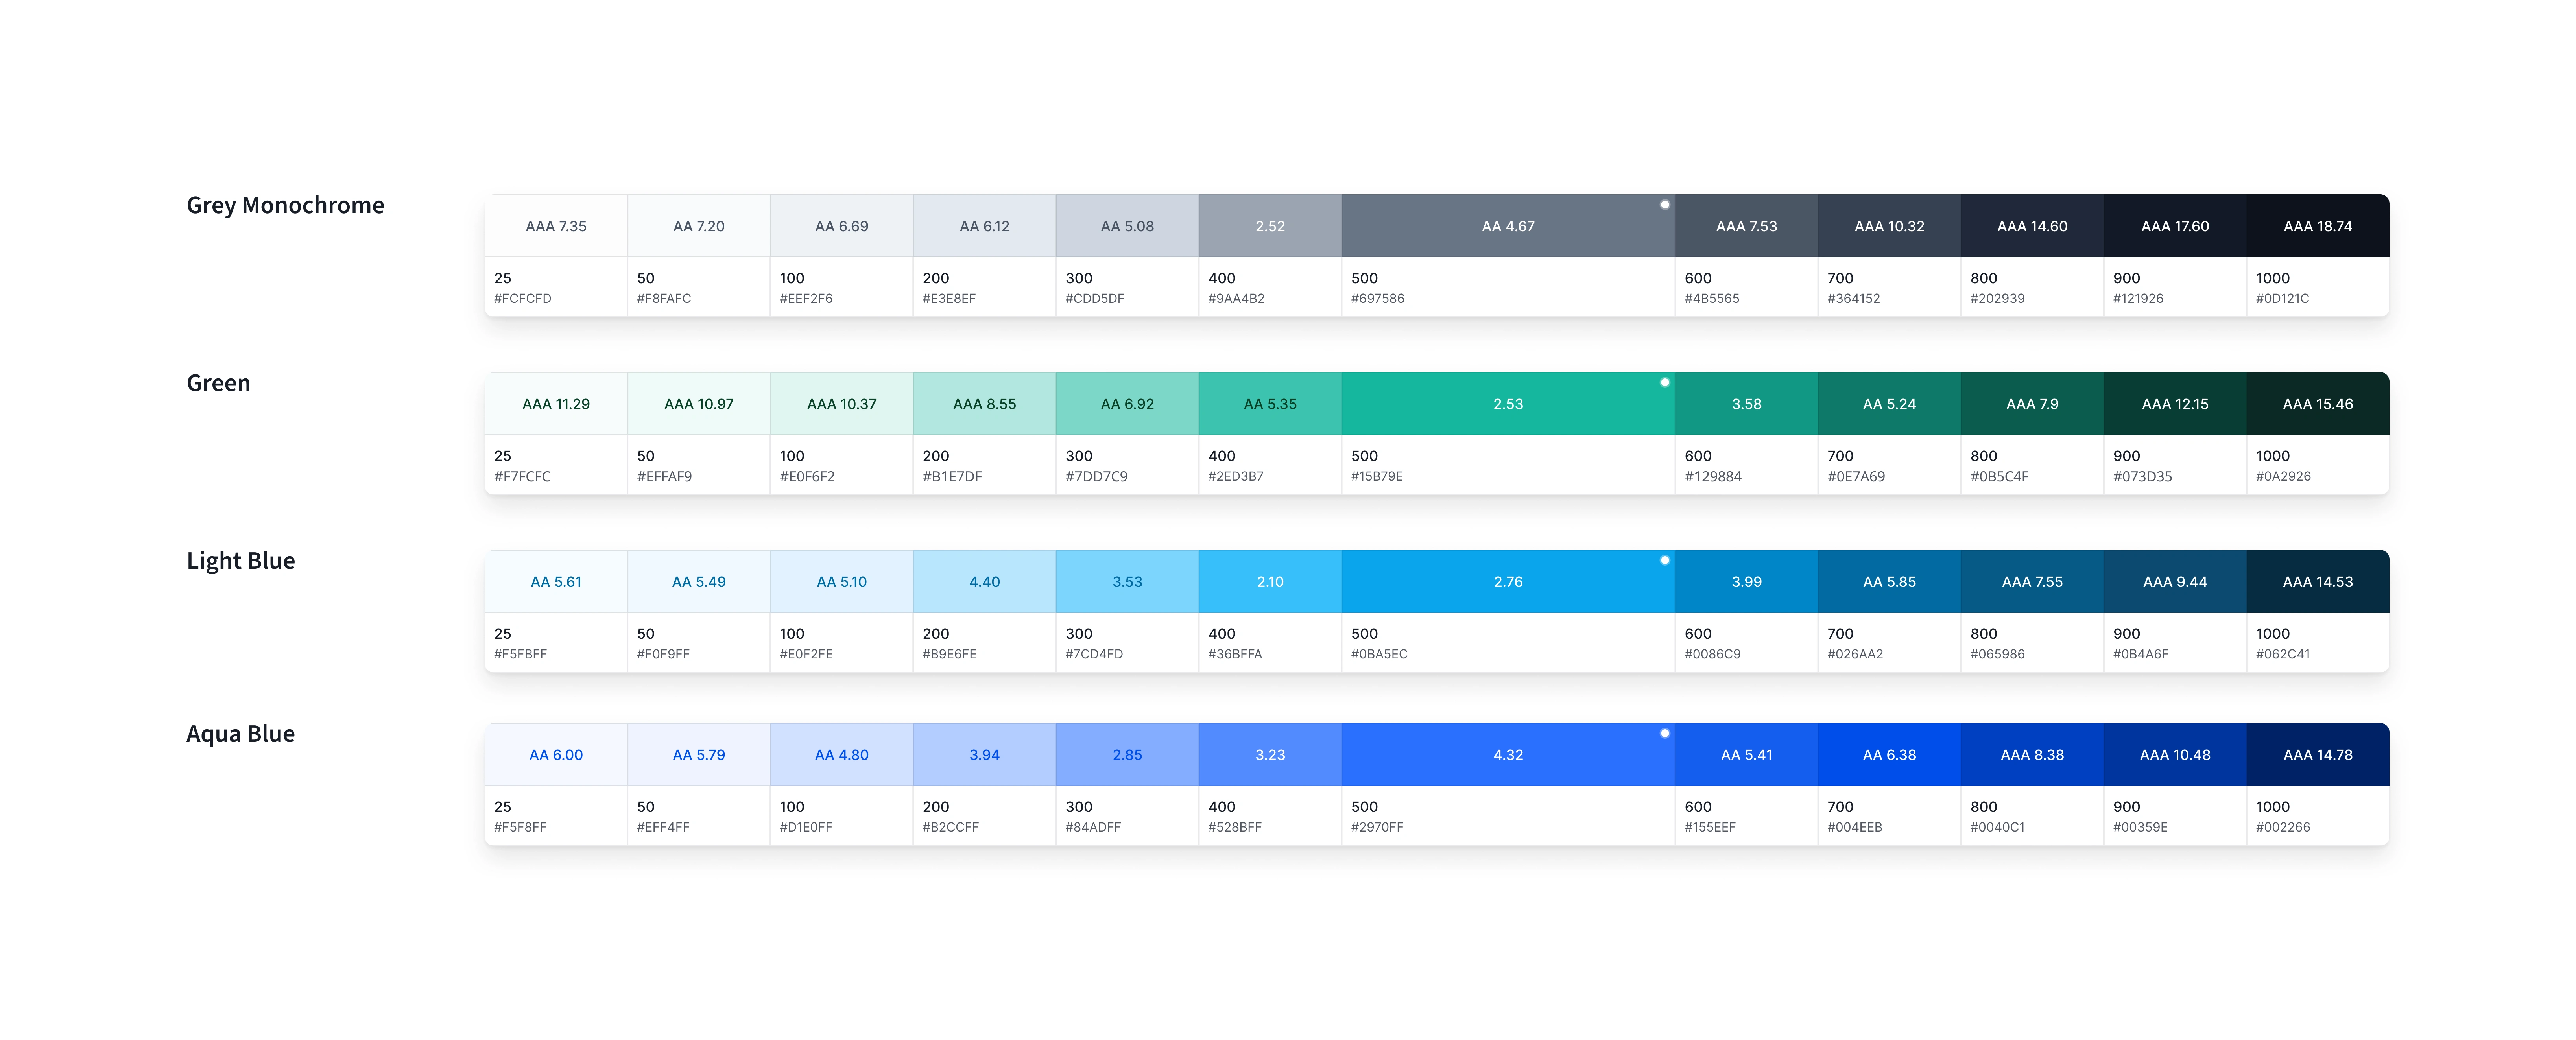Choose the Grey 25 swatch AAA 7.35
This screenshot has width=2576, height=1040.
tap(556, 226)
